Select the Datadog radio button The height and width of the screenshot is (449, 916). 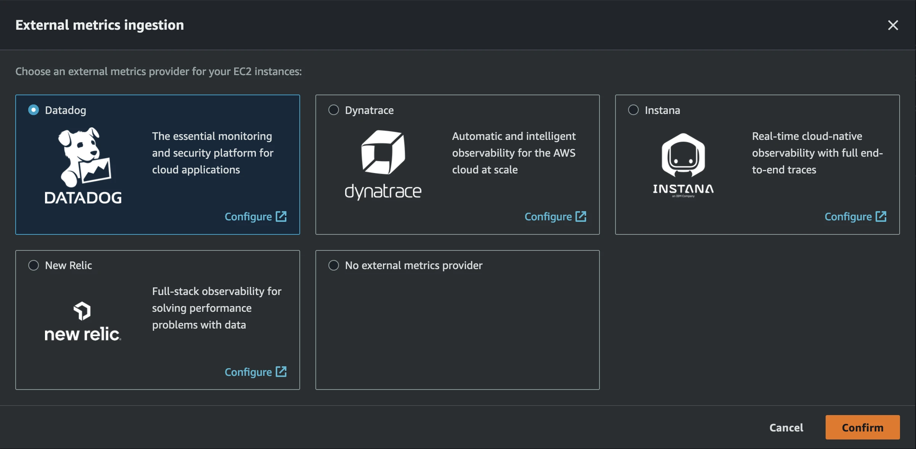(34, 110)
